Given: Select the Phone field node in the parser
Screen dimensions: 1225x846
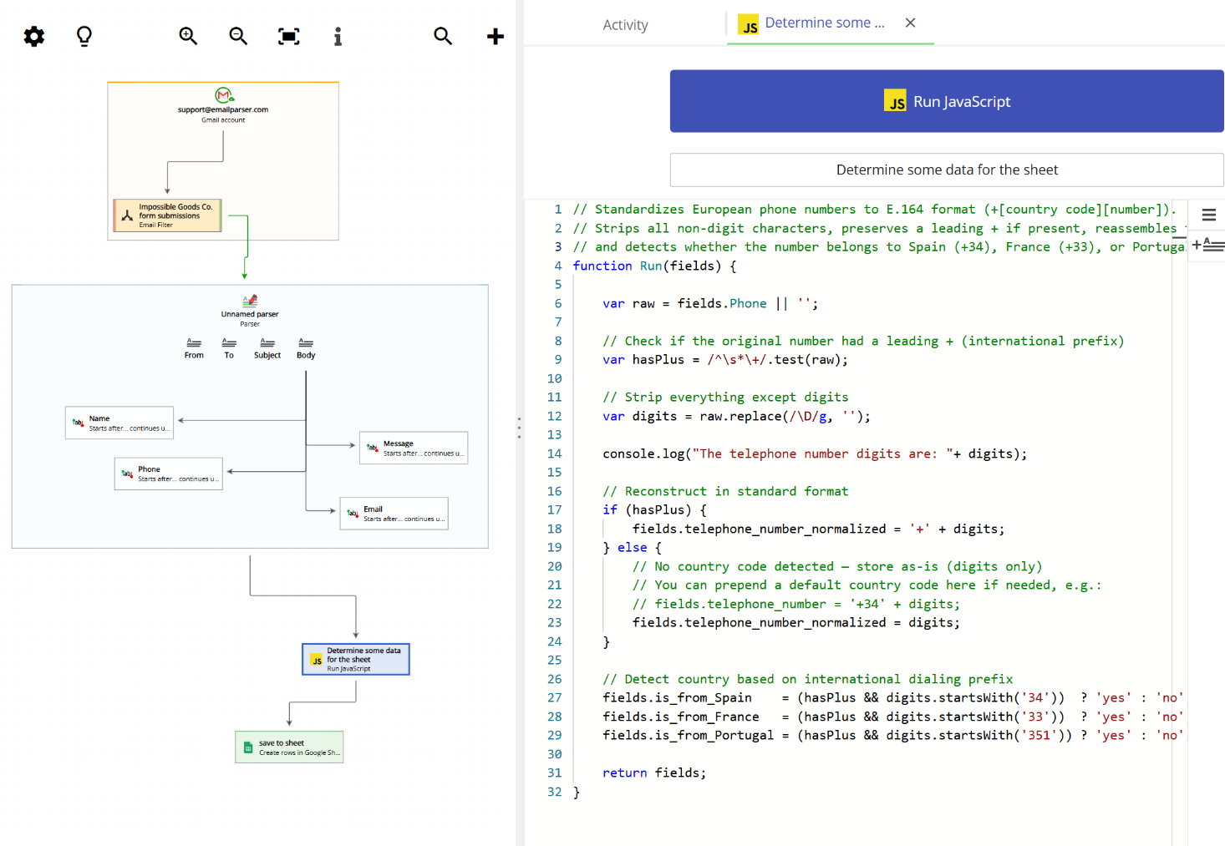Looking at the screenshot, I should 168,474.
